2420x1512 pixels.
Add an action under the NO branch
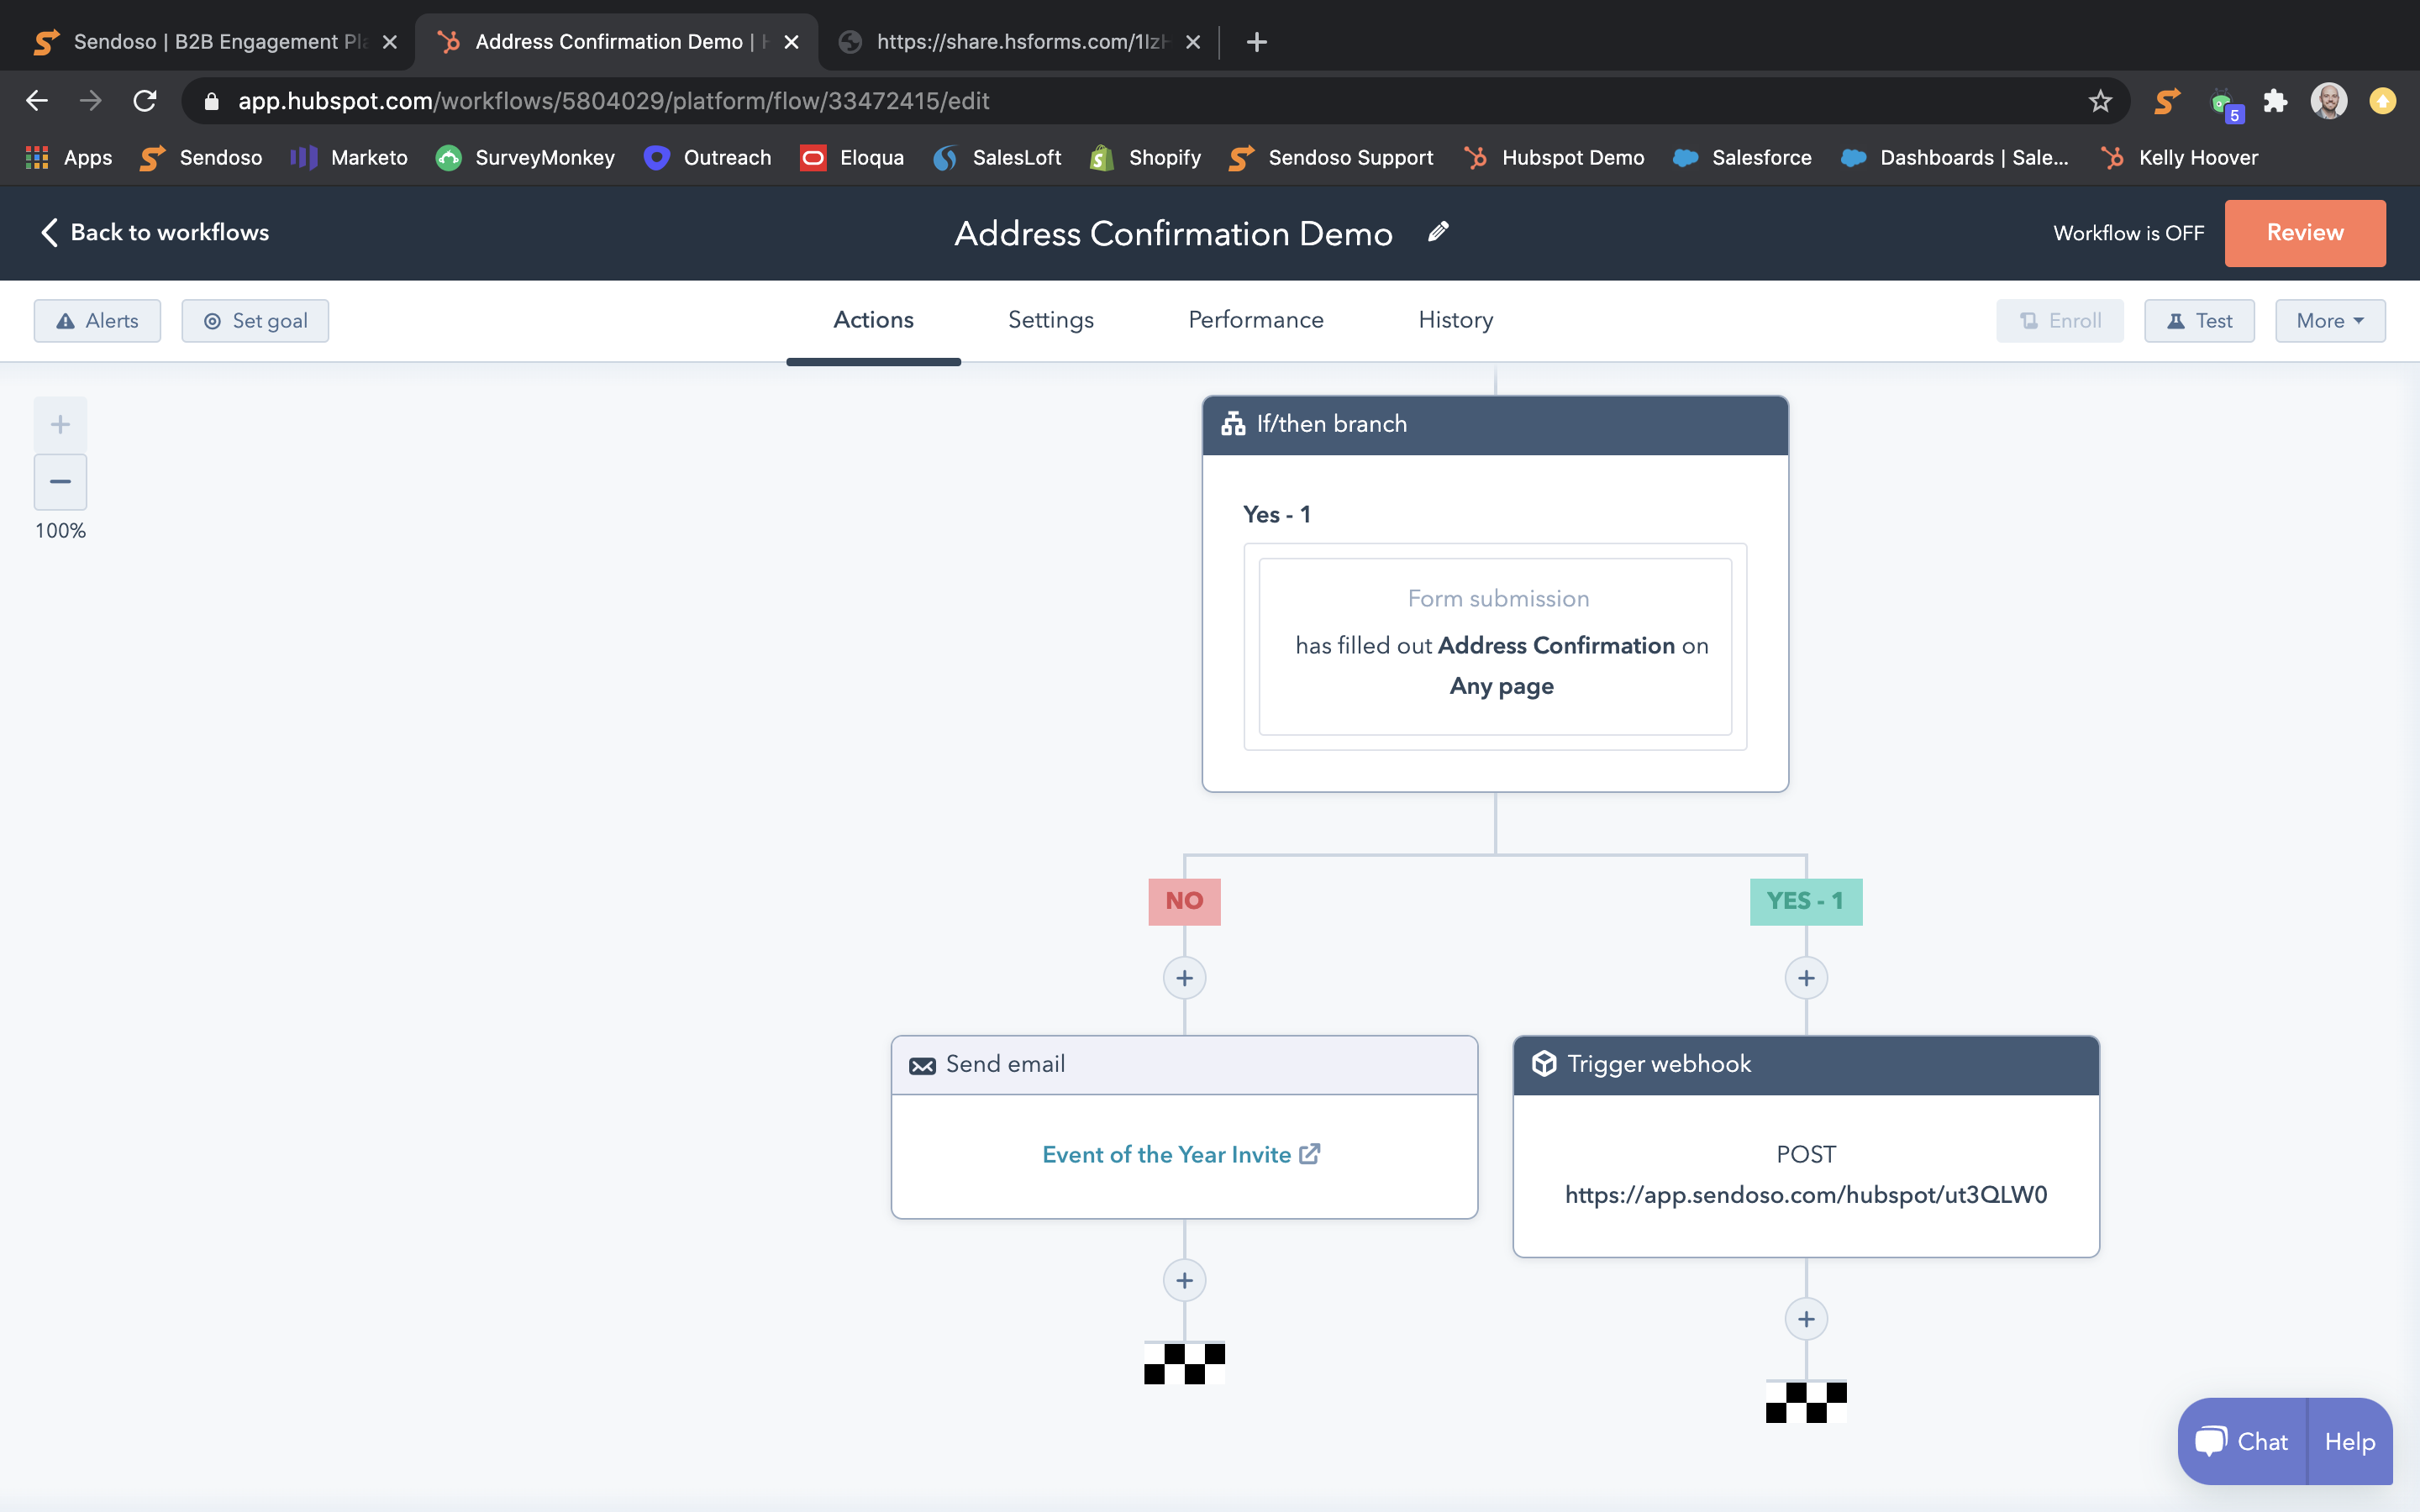(x=1184, y=978)
